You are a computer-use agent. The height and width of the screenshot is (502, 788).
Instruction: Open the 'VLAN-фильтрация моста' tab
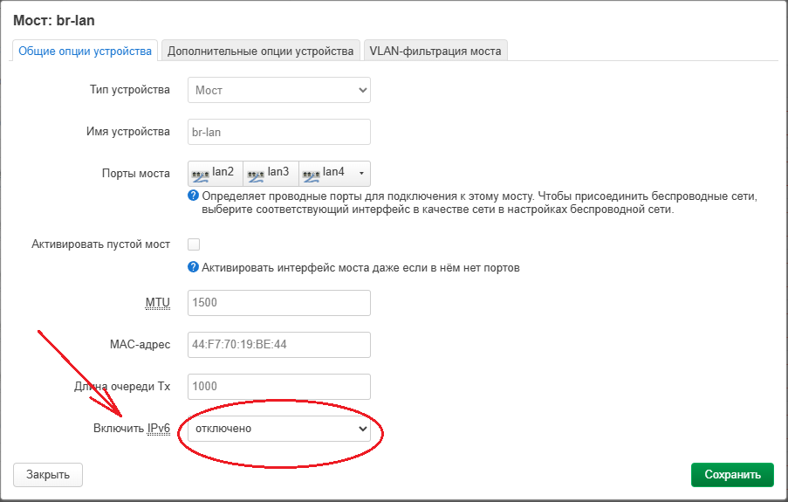click(x=435, y=52)
